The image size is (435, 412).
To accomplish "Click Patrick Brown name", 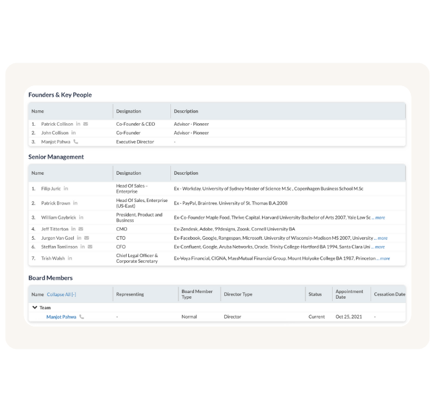I will click(56, 203).
